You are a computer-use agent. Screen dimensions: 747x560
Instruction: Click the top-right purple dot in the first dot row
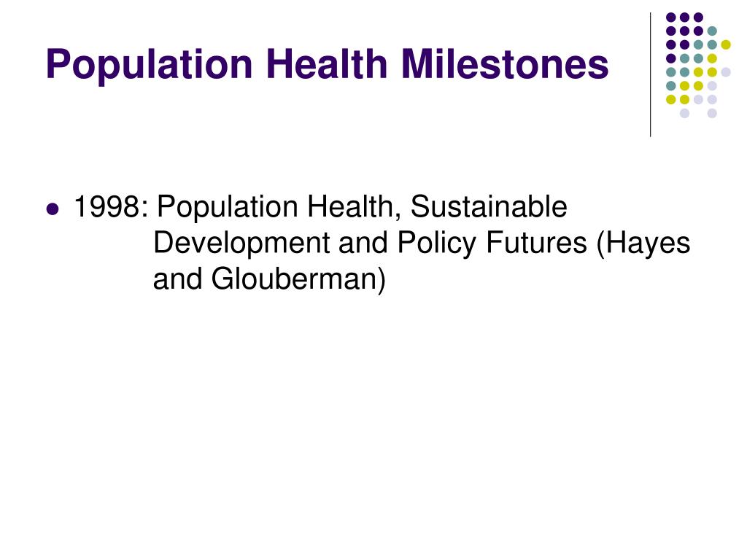[x=698, y=17]
